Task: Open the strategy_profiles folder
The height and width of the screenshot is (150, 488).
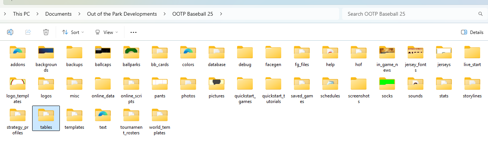Action: coord(18,122)
